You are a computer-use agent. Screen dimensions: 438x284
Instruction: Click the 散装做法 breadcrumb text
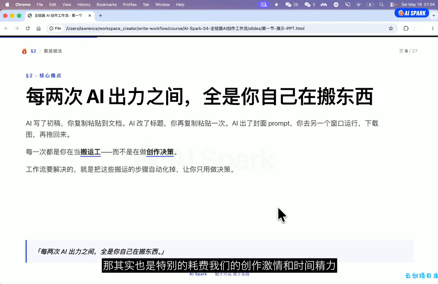point(53,51)
